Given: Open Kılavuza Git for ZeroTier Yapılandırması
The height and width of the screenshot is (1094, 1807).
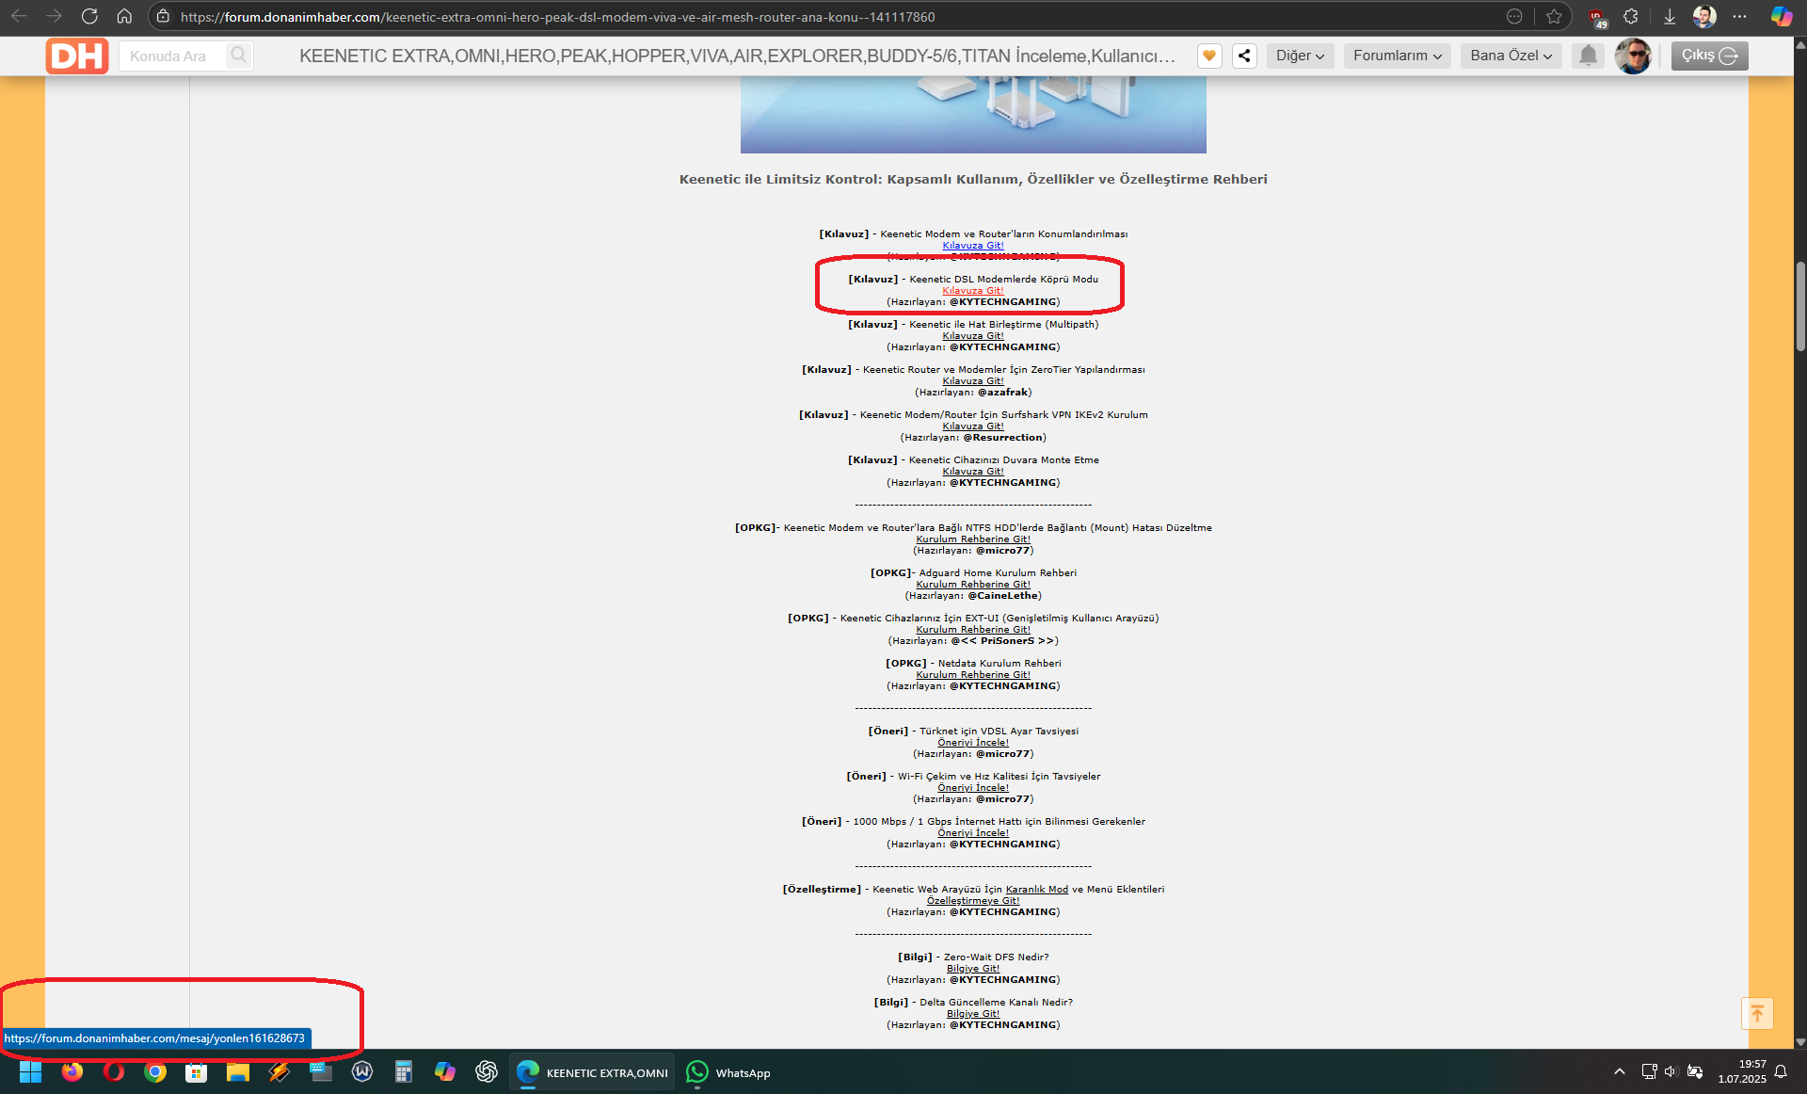Looking at the screenshot, I should (973, 381).
